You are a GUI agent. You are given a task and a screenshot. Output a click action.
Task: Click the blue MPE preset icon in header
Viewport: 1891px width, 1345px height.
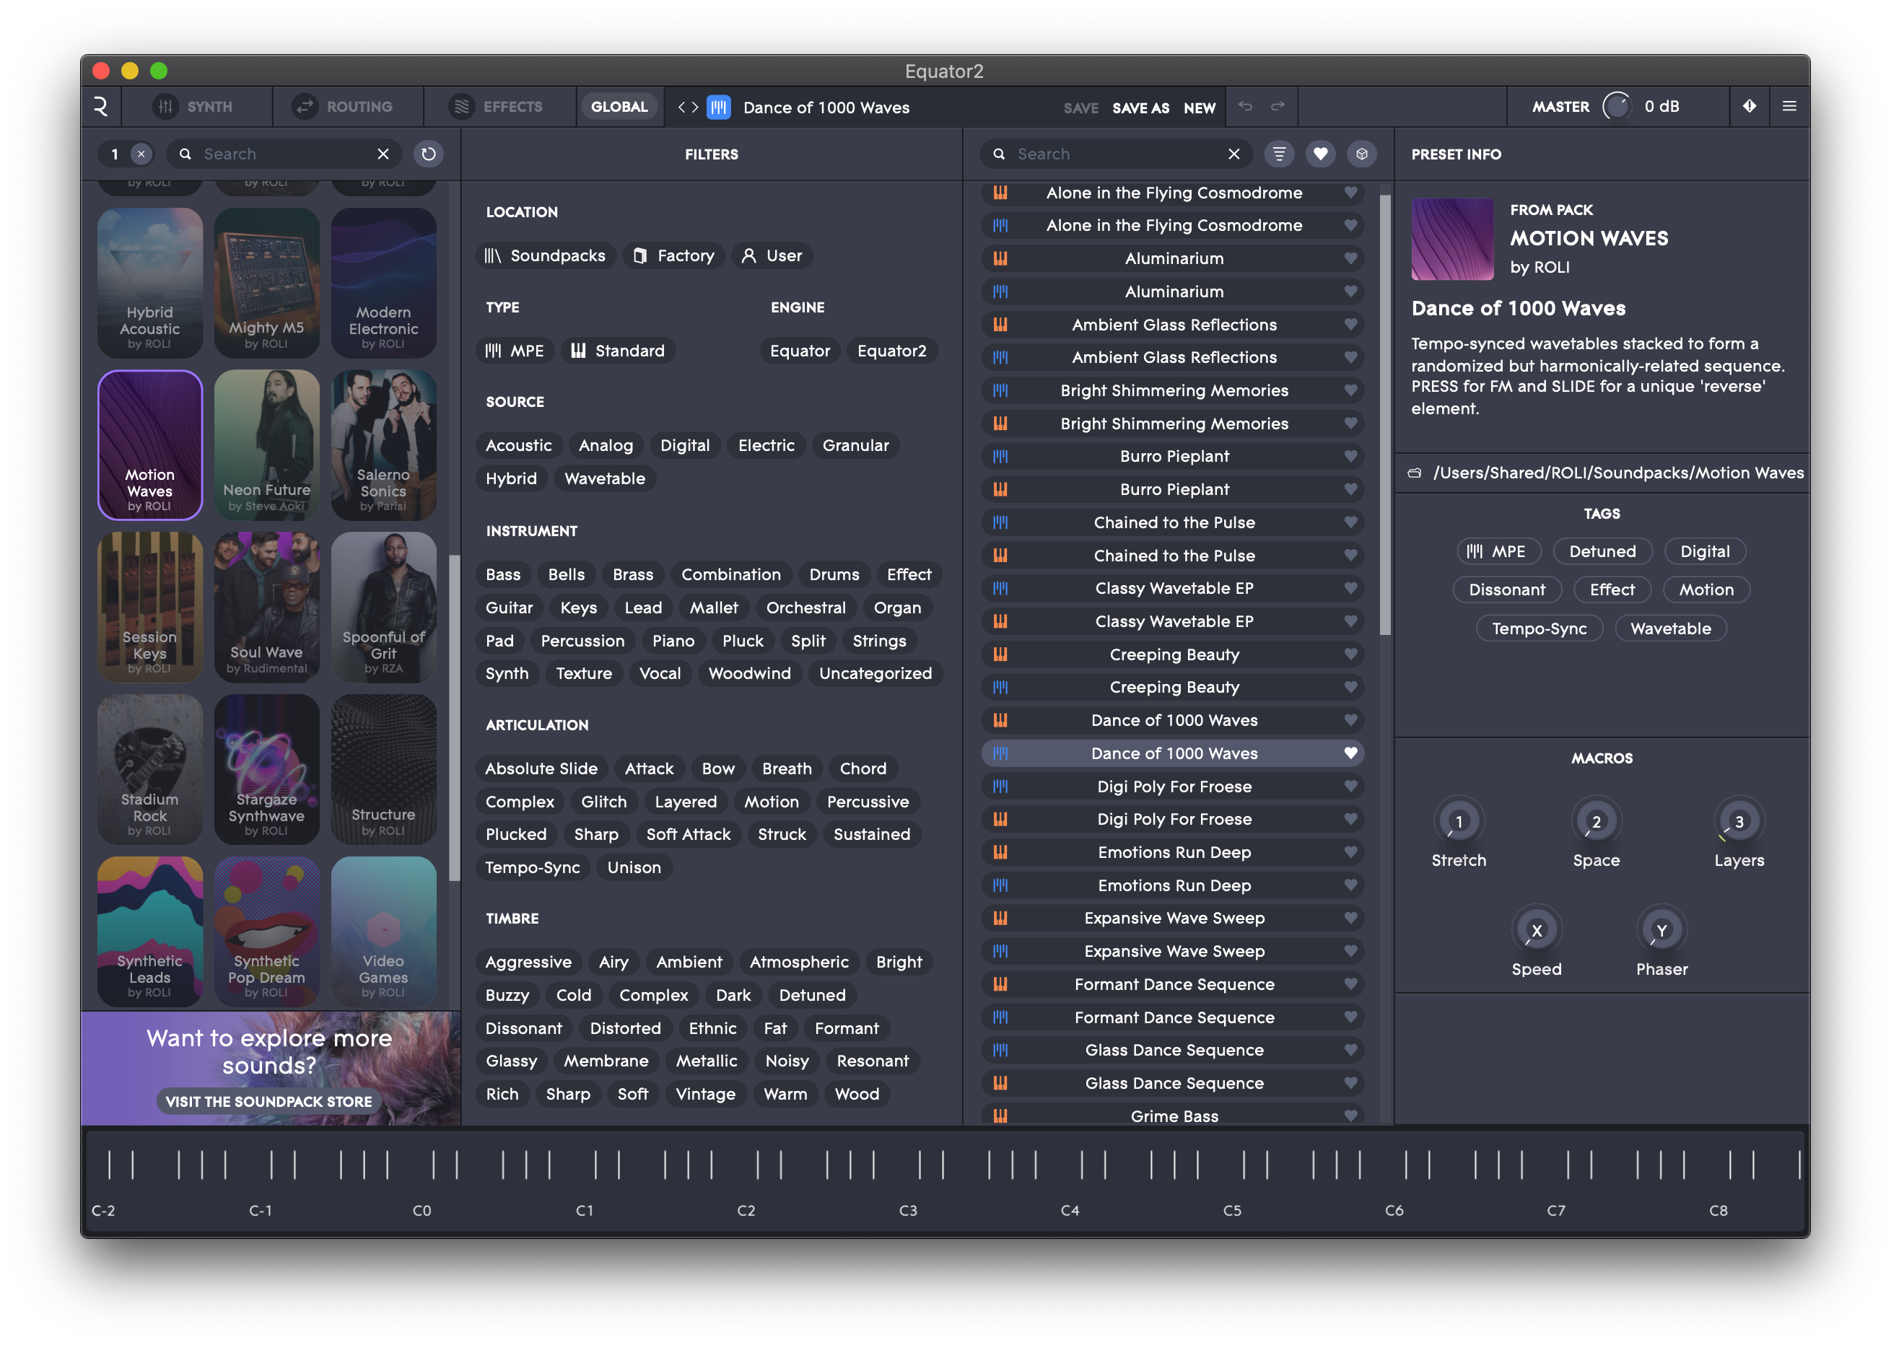pos(718,108)
